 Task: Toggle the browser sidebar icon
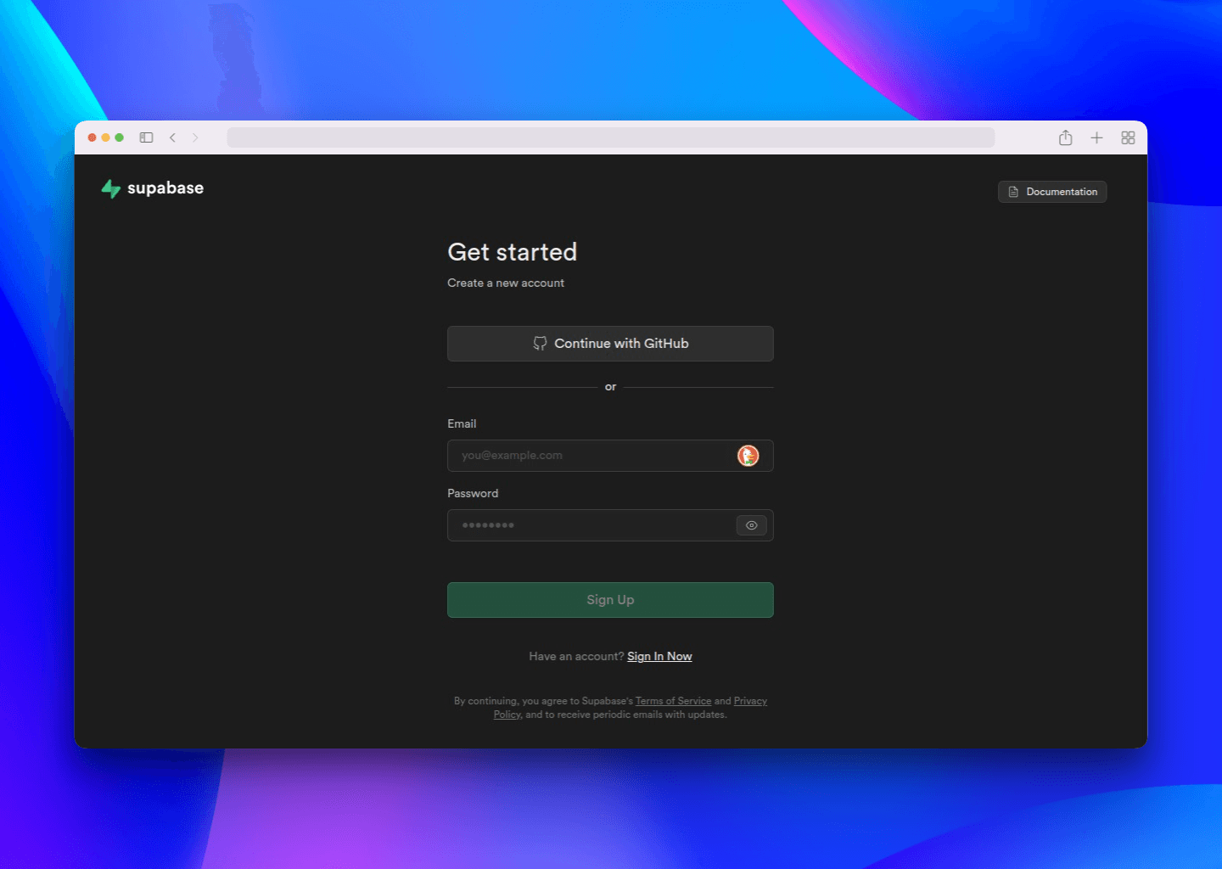pyautogui.click(x=146, y=137)
